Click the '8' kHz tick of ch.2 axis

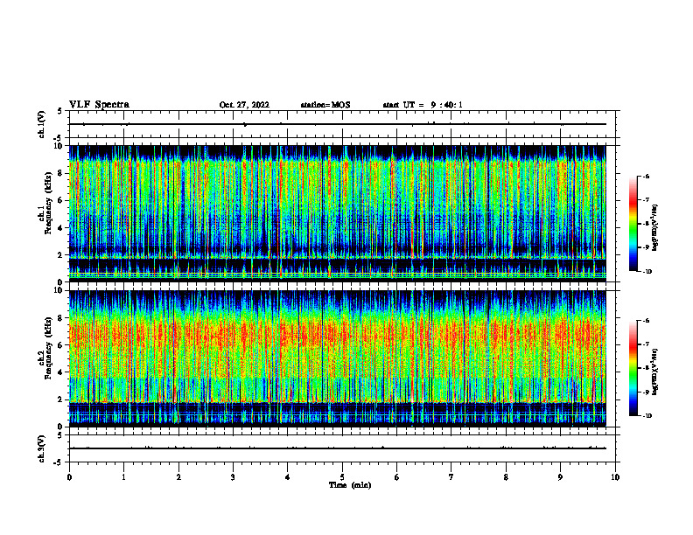61,318
